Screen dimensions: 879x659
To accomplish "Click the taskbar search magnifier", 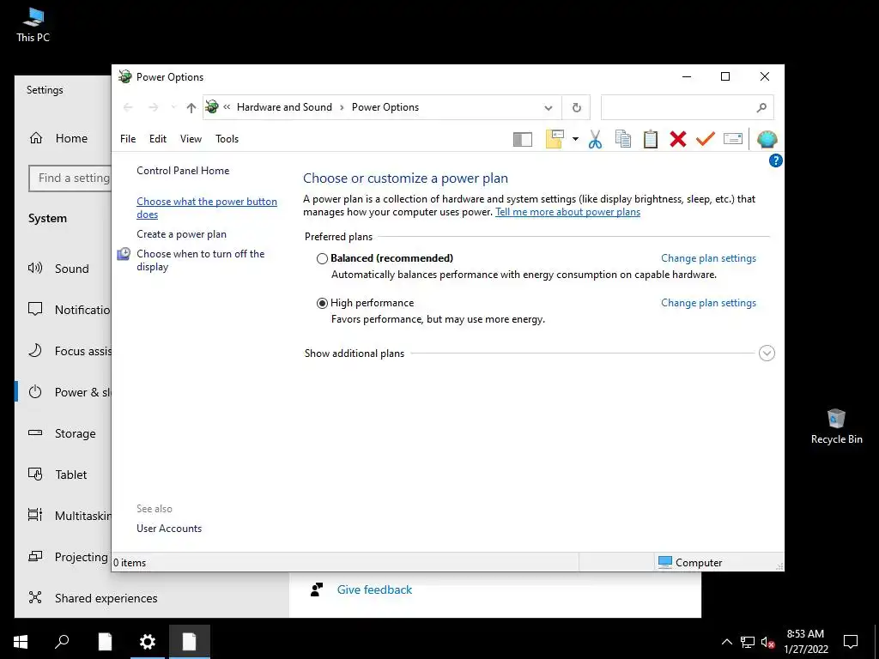I will (x=62, y=642).
